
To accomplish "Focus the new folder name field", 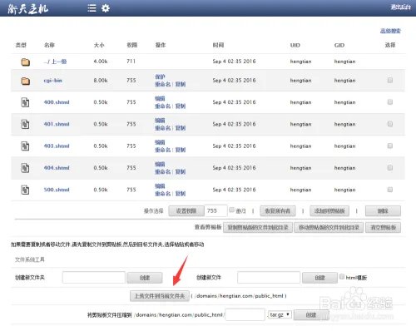I will point(94,277).
